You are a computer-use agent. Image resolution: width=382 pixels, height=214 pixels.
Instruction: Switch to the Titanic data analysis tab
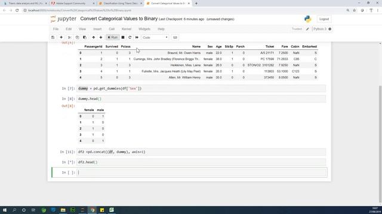click(26, 4)
